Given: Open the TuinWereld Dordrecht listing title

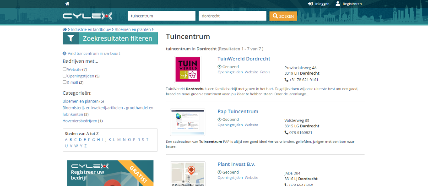Looking at the screenshot, I should pyautogui.click(x=244, y=59).
